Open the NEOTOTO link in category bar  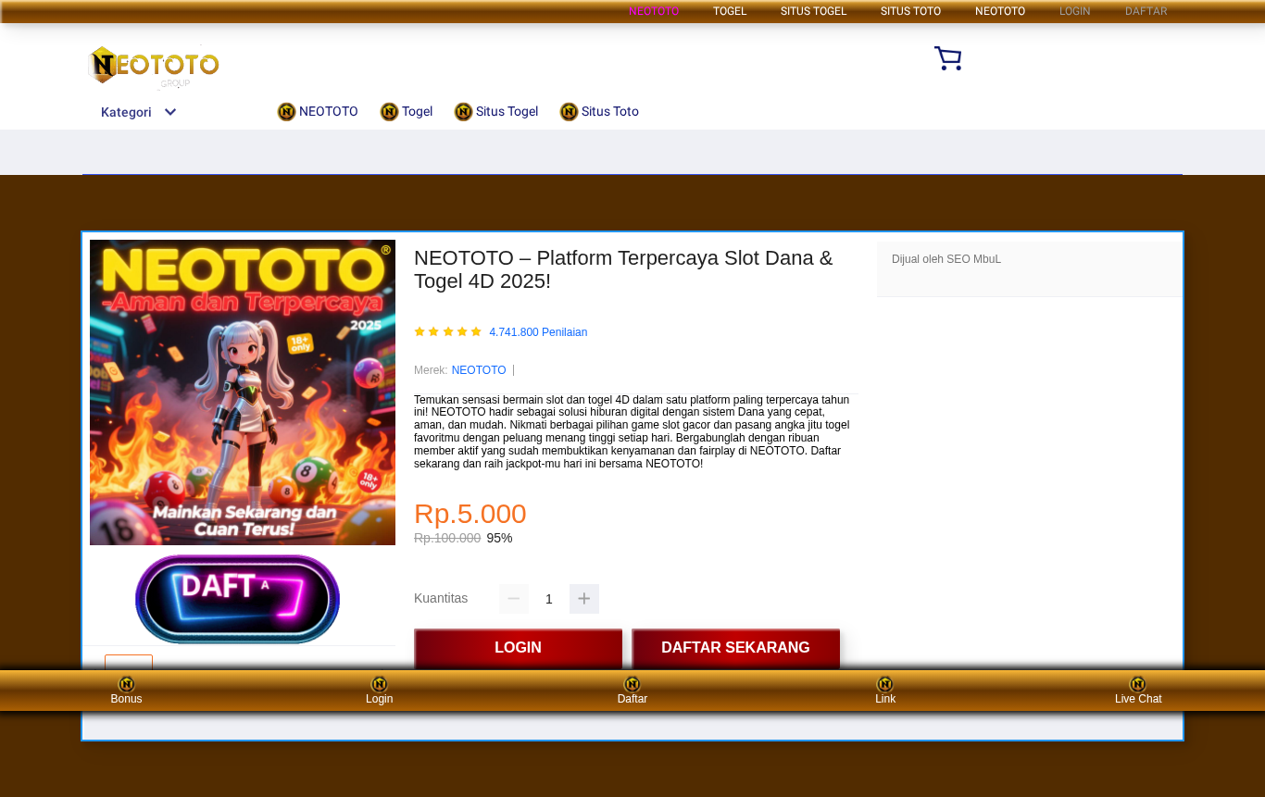(x=318, y=111)
